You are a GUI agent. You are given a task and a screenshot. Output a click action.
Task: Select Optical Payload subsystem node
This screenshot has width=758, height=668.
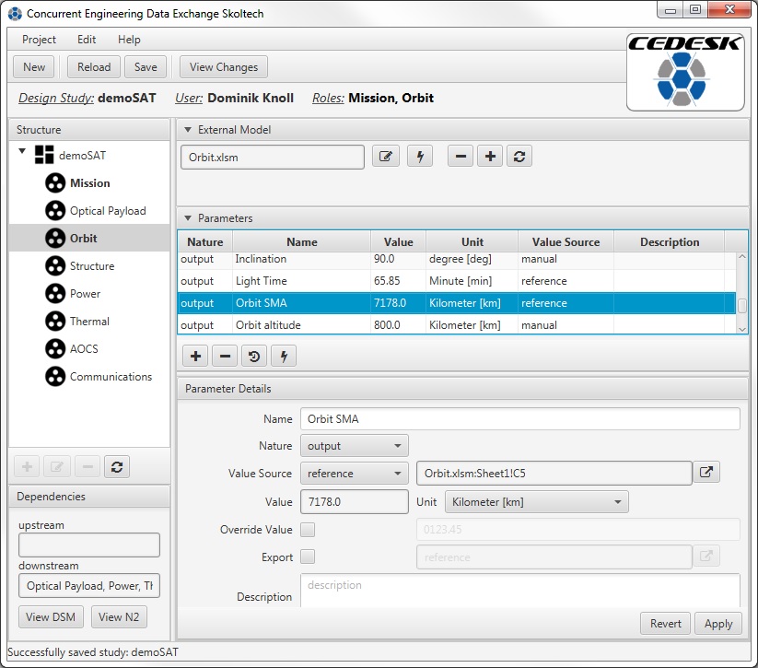click(x=89, y=210)
